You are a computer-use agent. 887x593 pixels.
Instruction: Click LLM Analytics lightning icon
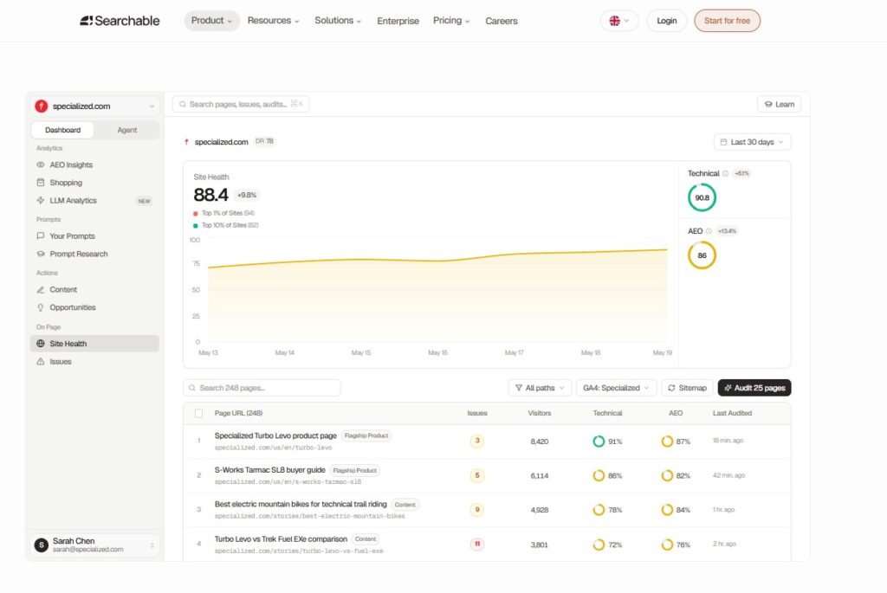coord(41,201)
